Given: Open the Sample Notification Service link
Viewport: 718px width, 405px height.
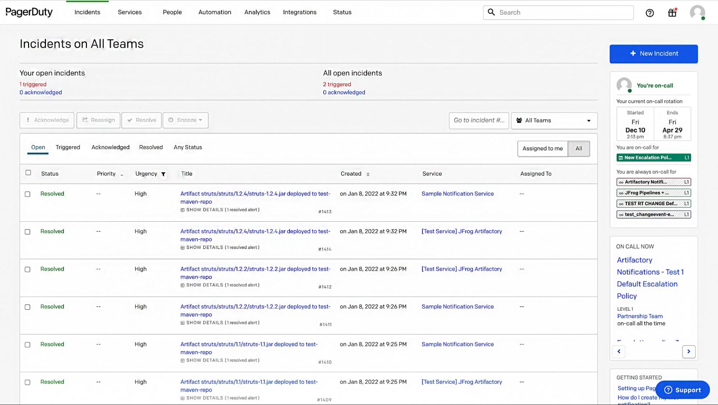Looking at the screenshot, I should point(458,194).
